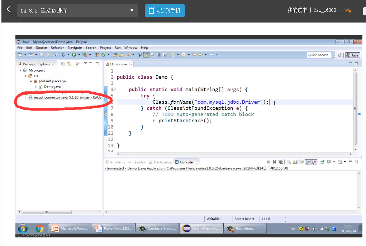Toggle Skip All Breakpoints icon

click(55, 55)
